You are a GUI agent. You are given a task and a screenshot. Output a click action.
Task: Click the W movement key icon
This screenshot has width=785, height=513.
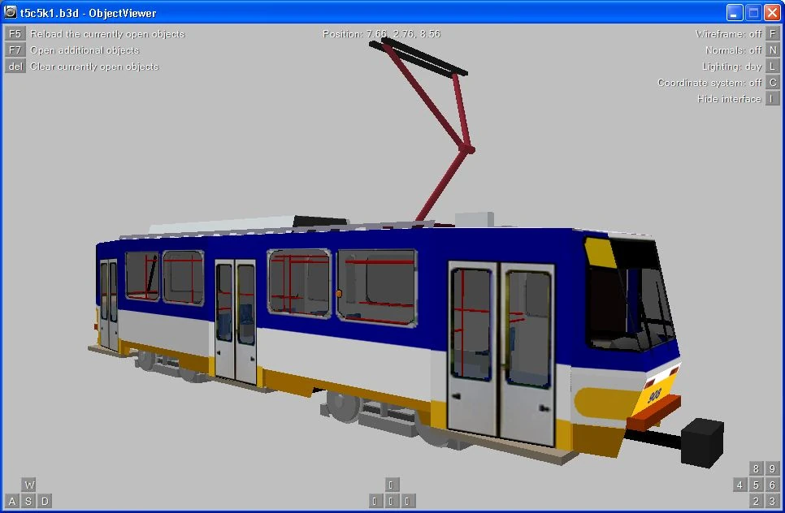click(x=29, y=485)
